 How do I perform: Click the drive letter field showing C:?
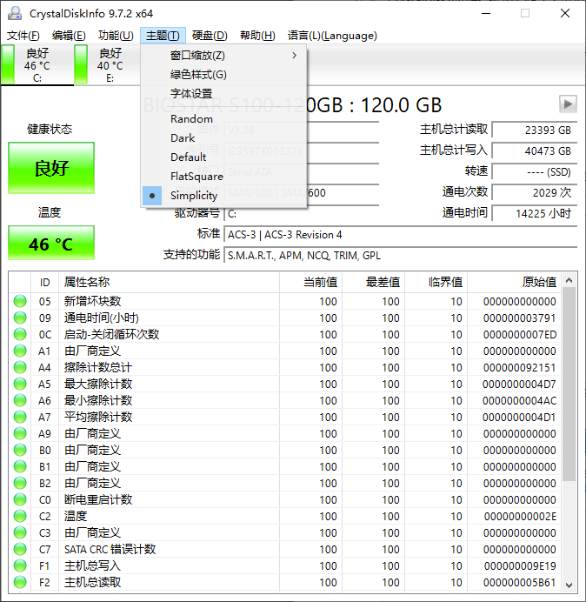point(301,213)
